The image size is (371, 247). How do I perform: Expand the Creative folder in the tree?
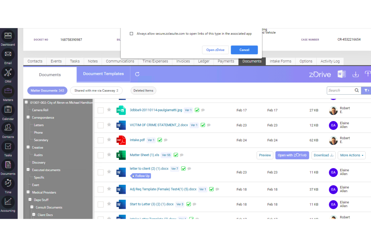point(28,147)
